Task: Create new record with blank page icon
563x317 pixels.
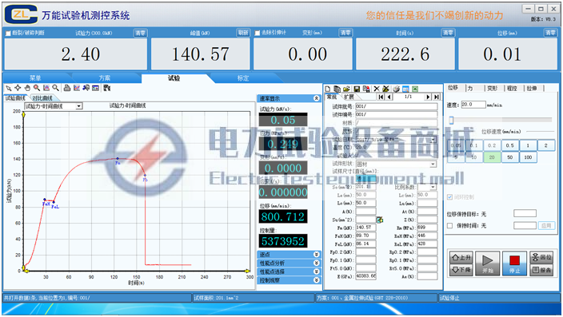Action: pyautogui.click(x=327, y=89)
